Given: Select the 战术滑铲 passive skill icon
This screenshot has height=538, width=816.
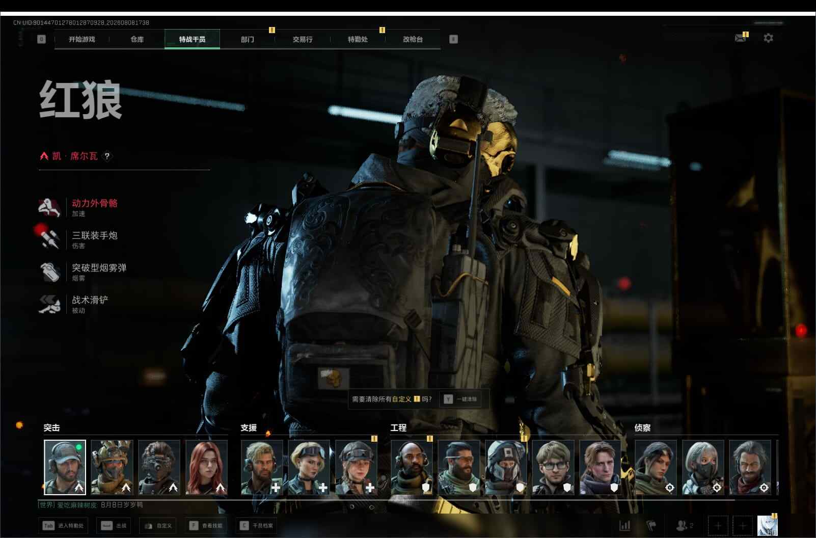Looking at the screenshot, I should (49, 304).
